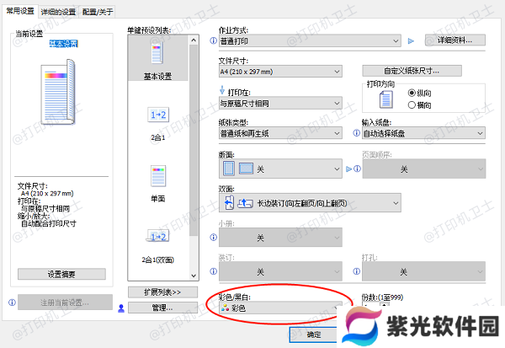
Task: Click info icon beside 输入纸盘
Action: tap(357, 133)
